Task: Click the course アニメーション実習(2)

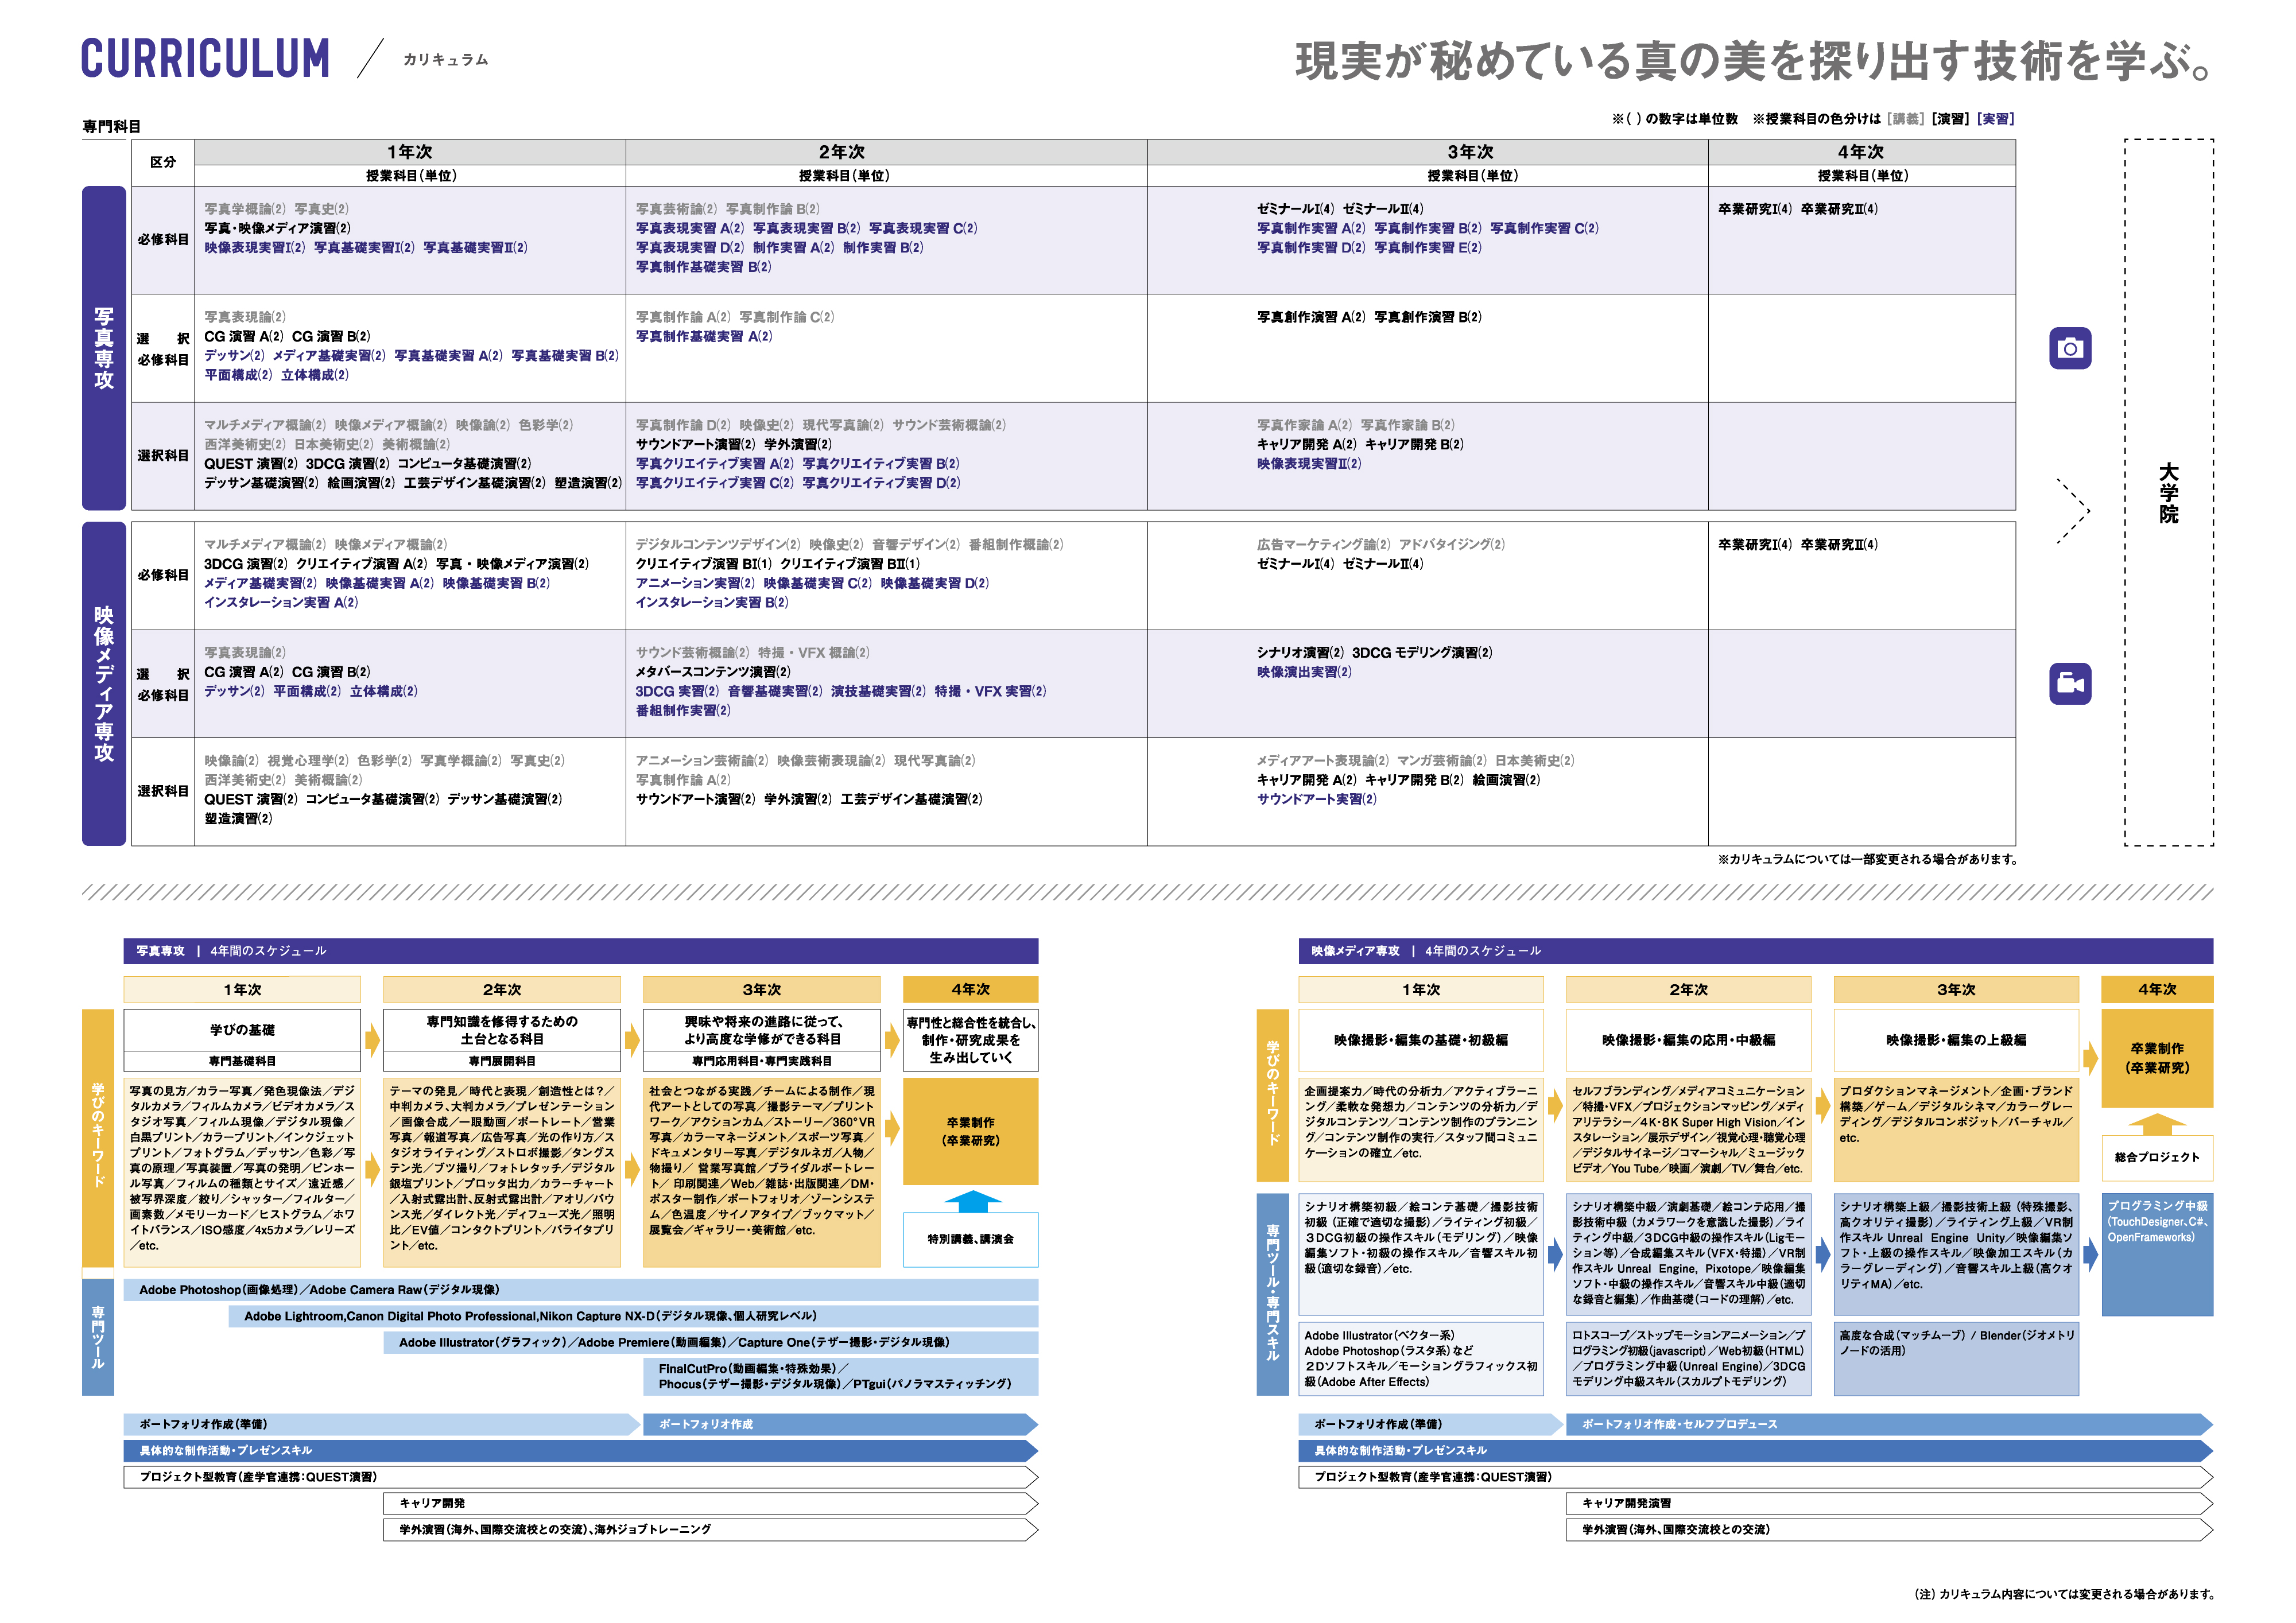Action: [x=695, y=584]
